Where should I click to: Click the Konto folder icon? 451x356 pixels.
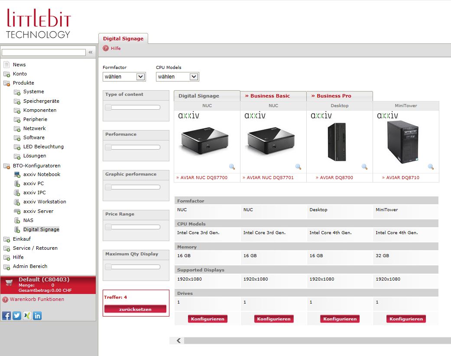[6, 74]
